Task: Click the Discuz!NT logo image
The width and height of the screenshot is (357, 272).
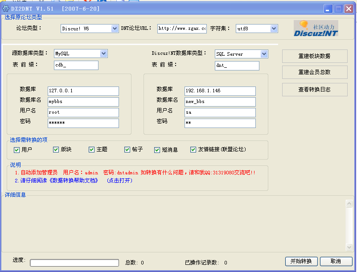Action: (x=316, y=28)
